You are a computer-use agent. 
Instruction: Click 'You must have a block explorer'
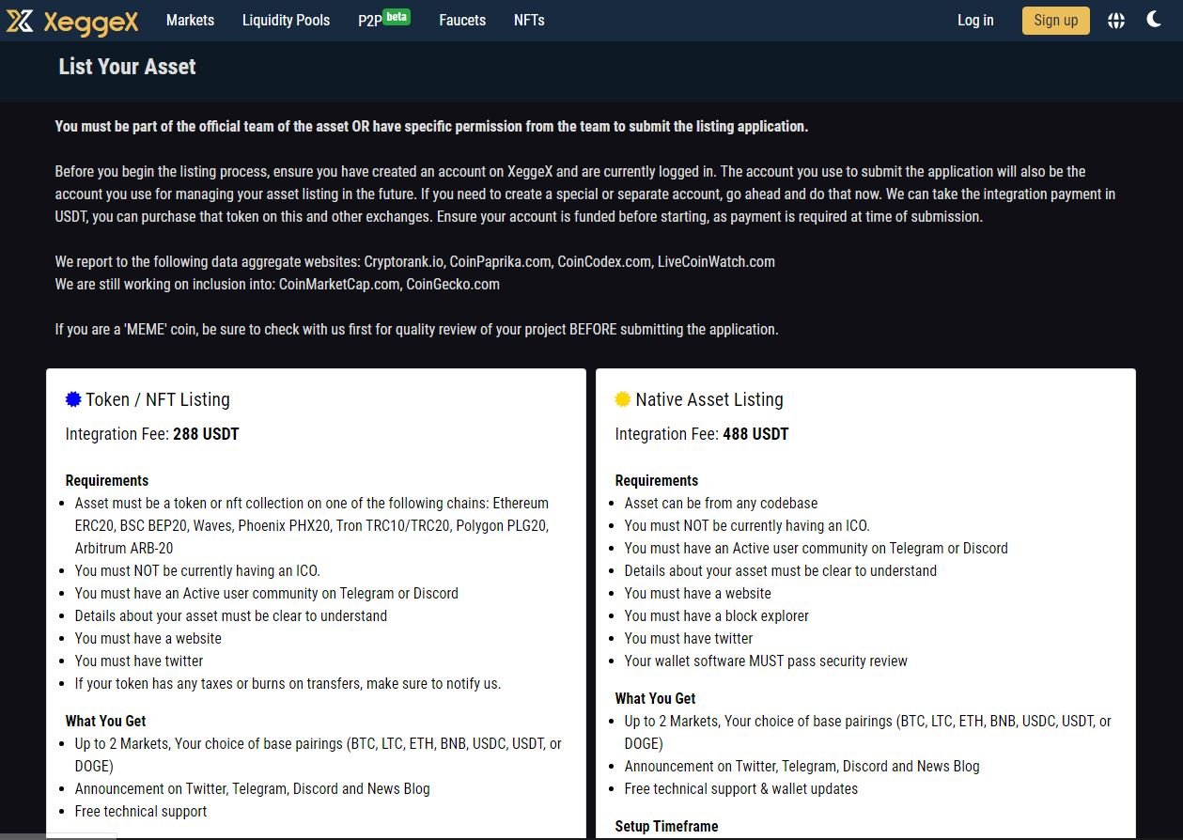coord(716,615)
